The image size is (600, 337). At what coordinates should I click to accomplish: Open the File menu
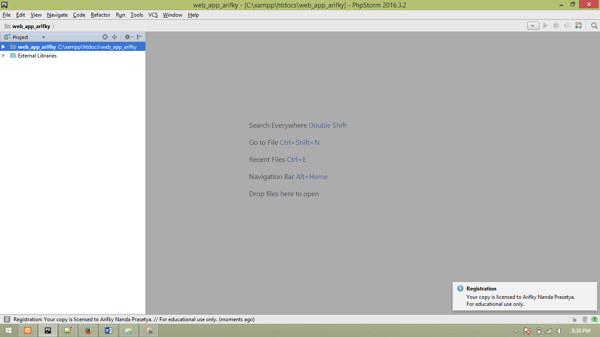7,15
